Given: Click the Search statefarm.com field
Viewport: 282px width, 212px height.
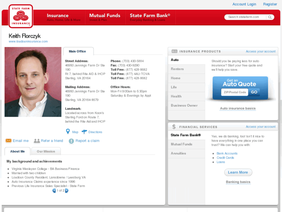Looking at the screenshot, I should (245, 17).
